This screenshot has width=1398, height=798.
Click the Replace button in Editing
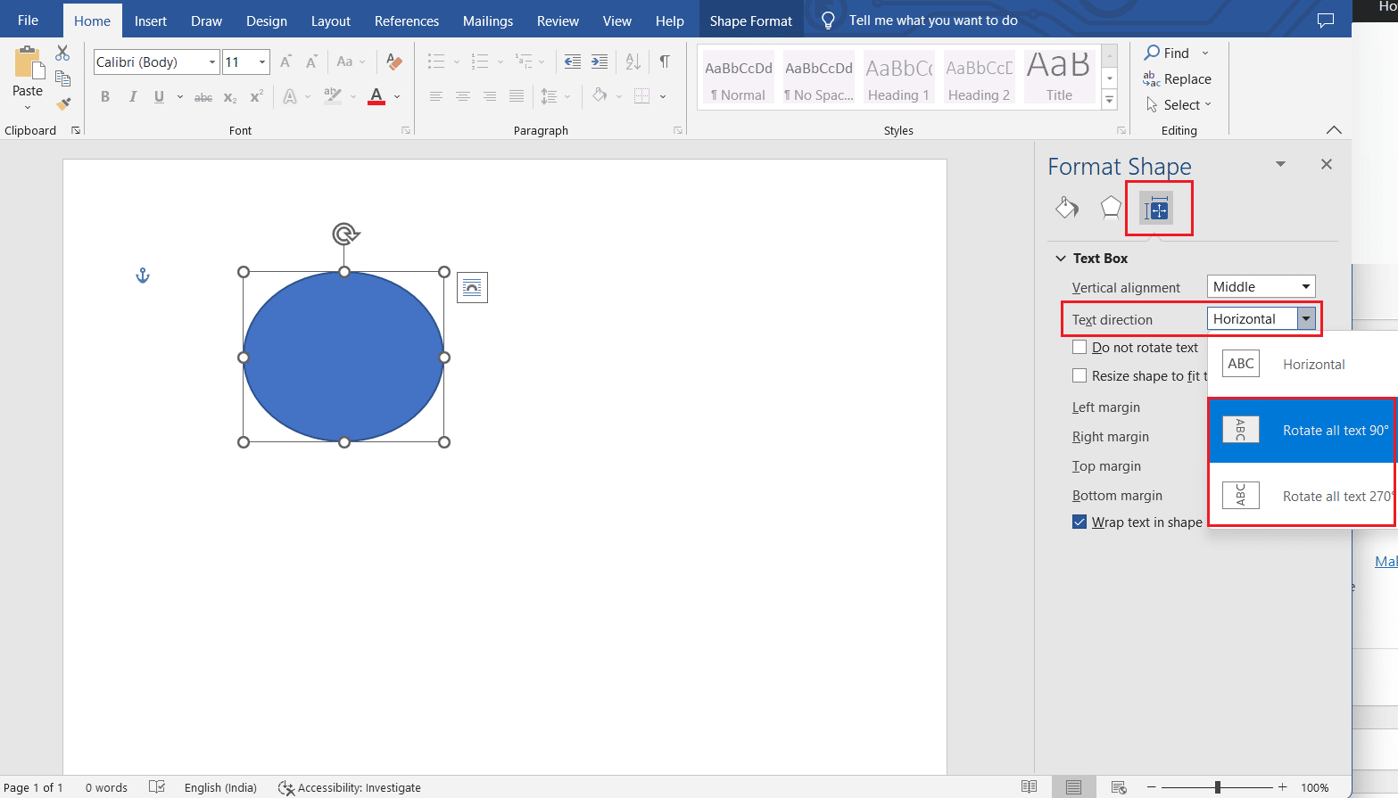point(1178,79)
